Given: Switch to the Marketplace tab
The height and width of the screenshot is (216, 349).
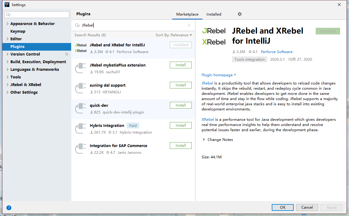Looking at the screenshot, I should tap(187, 14).
